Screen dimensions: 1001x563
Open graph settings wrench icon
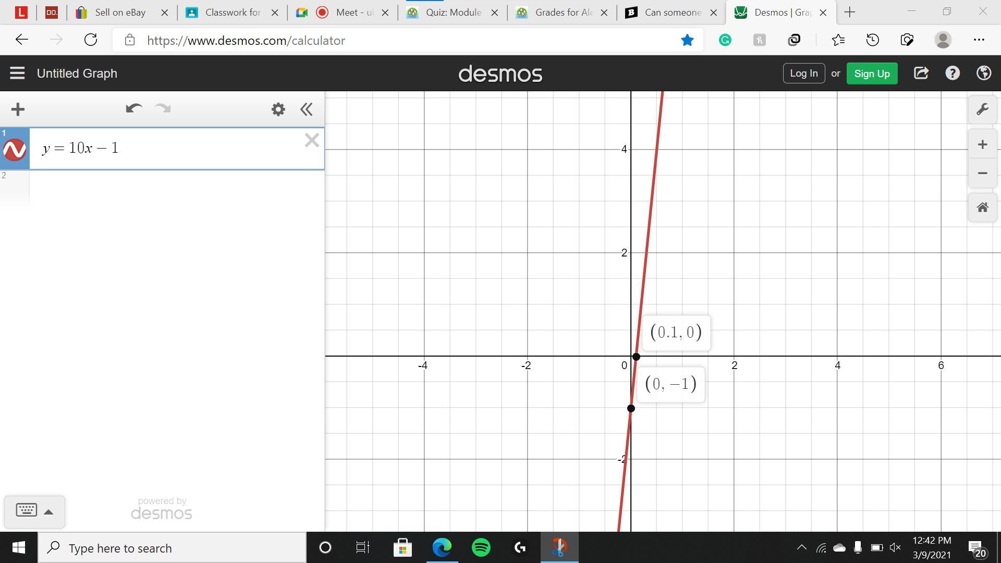click(x=982, y=109)
